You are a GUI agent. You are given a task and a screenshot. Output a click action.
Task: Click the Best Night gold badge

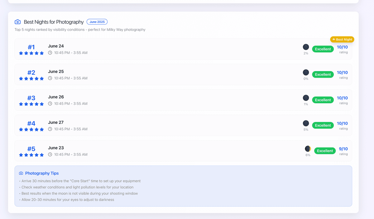[342, 40]
